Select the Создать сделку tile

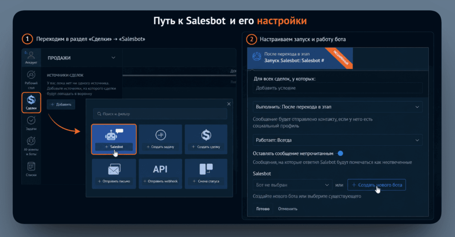click(206, 139)
